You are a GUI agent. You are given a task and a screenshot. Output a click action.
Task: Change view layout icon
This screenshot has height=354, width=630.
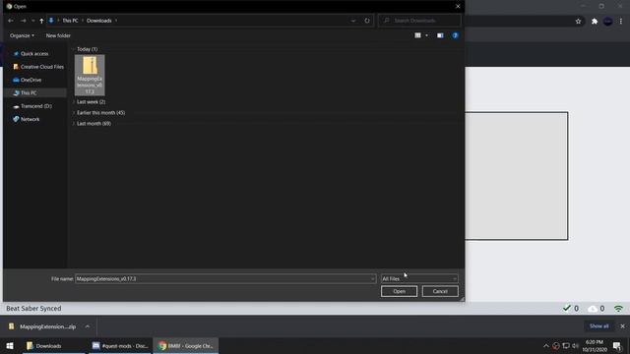pos(417,35)
